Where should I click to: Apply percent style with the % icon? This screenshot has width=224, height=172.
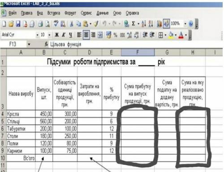click(115, 35)
